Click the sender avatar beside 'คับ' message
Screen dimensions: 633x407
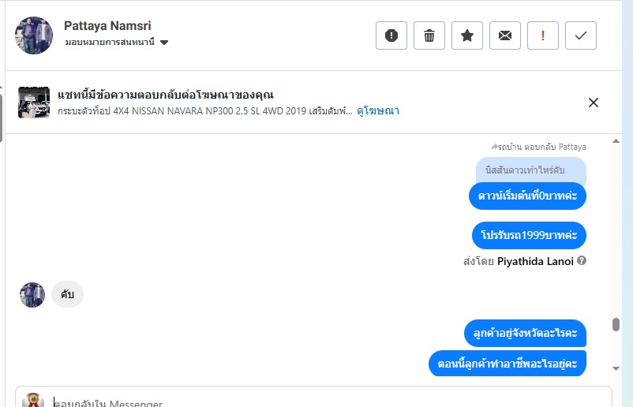point(32,295)
